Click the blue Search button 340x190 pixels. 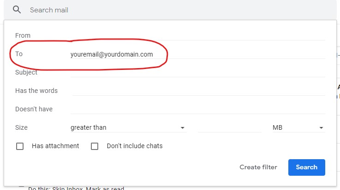[x=306, y=167]
